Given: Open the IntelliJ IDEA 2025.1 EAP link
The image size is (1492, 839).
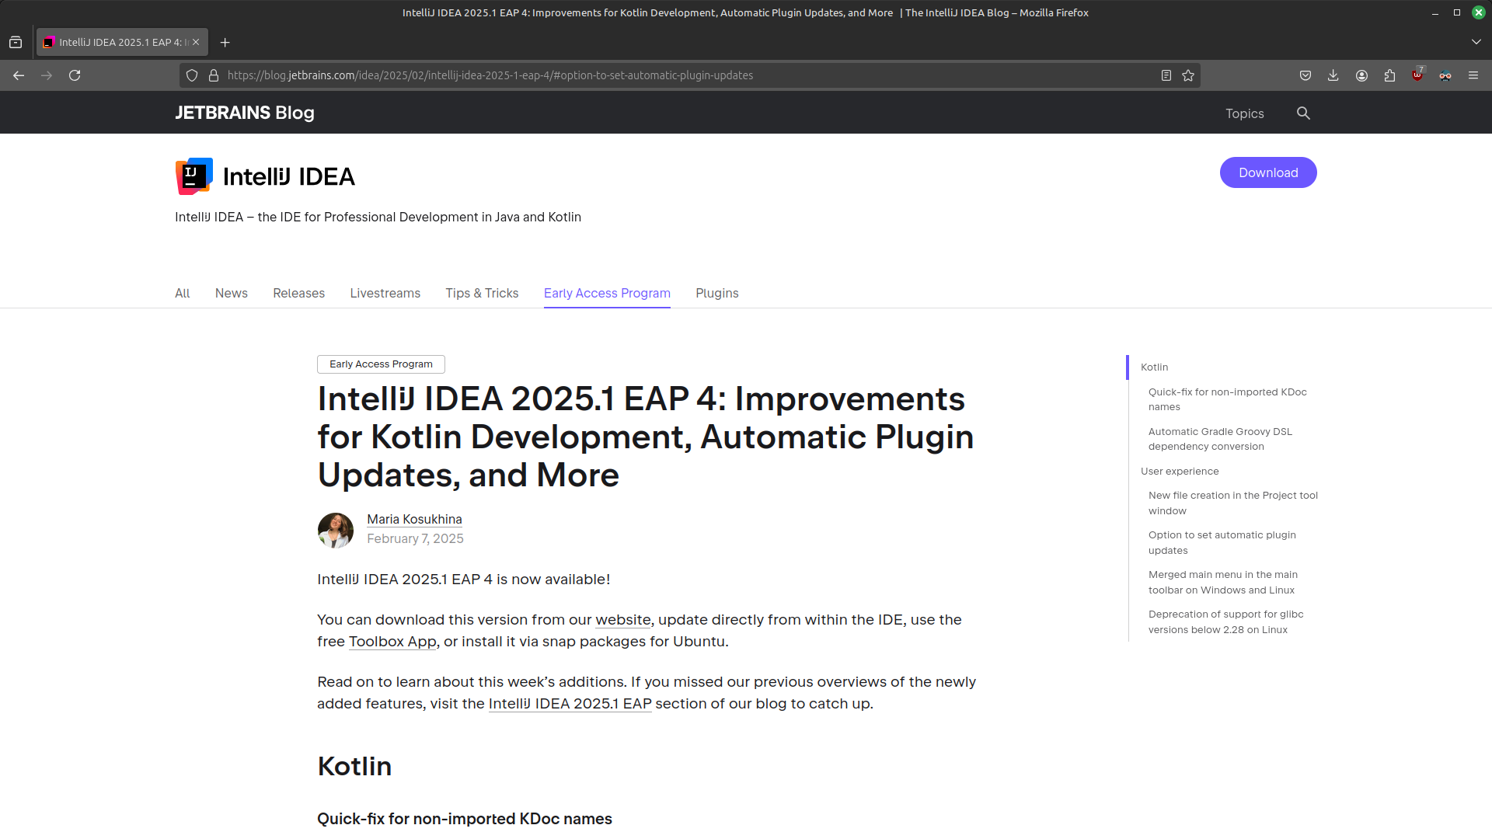Looking at the screenshot, I should coord(570,704).
